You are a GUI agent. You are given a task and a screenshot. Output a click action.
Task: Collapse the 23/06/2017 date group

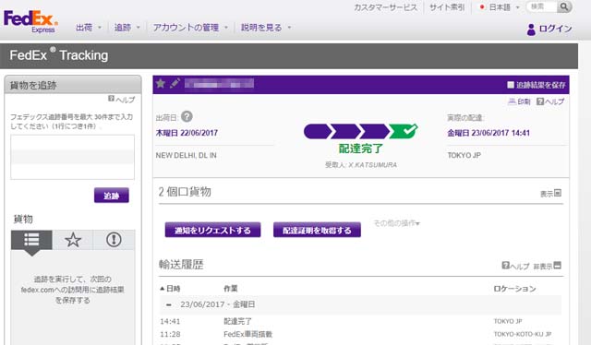tap(169, 304)
